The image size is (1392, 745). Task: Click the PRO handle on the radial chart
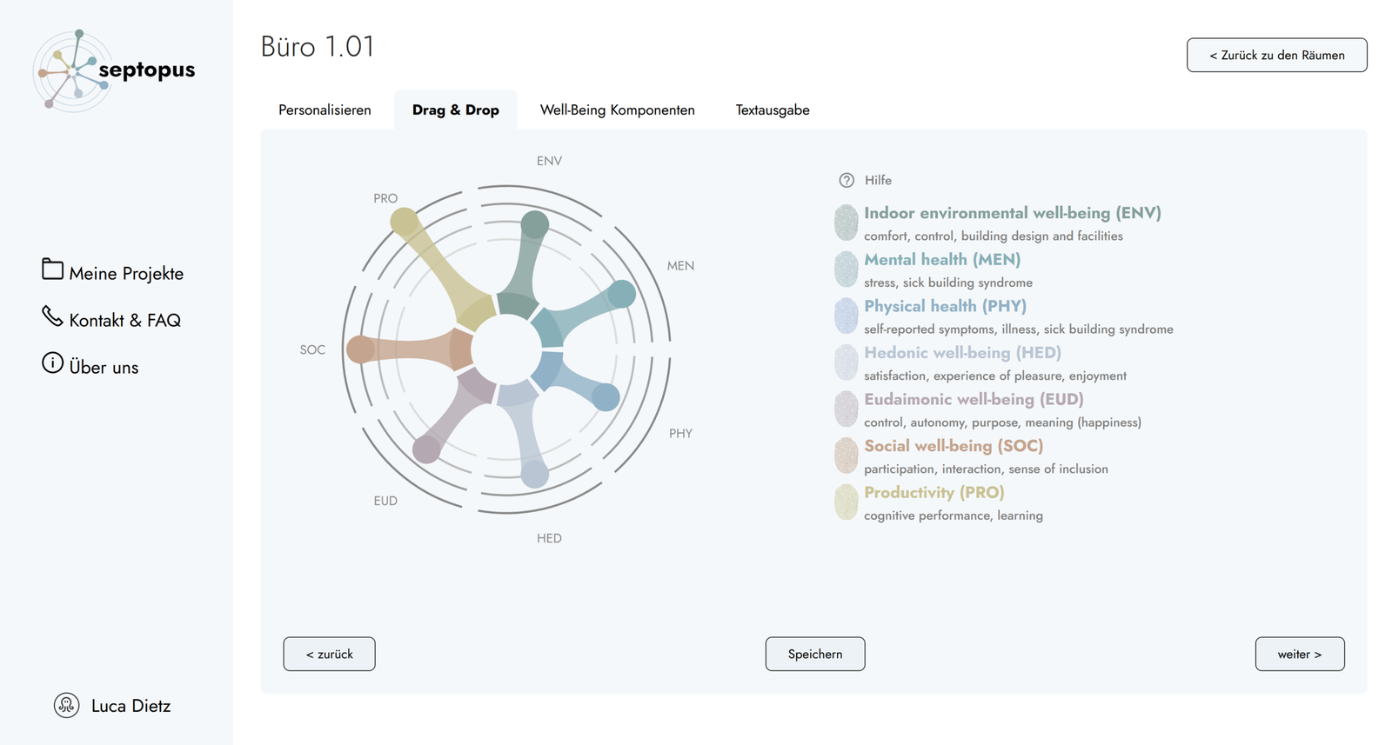pyautogui.click(x=405, y=223)
